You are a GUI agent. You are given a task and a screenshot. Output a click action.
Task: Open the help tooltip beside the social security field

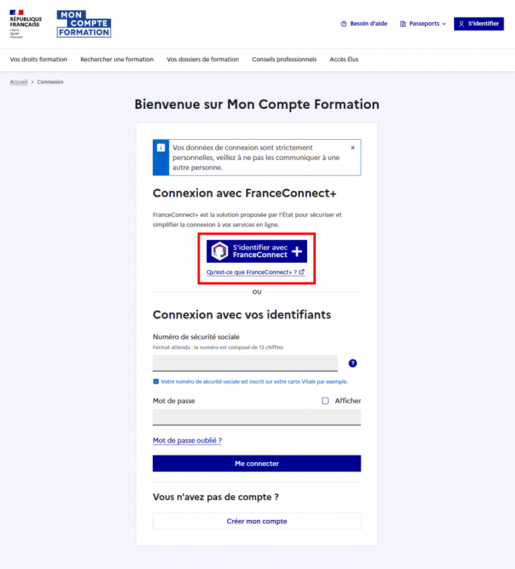(x=352, y=363)
